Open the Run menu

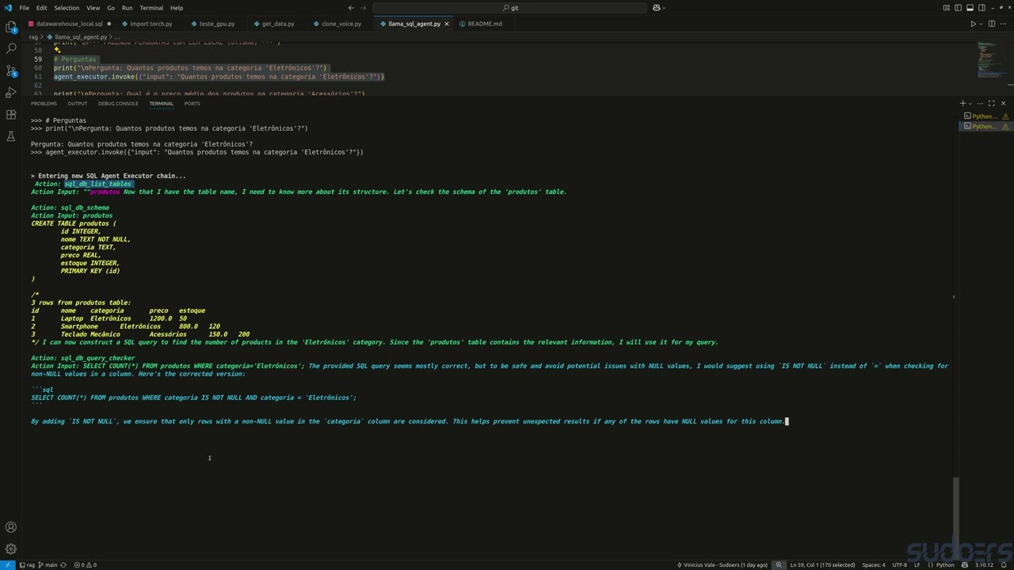(128, 8)
